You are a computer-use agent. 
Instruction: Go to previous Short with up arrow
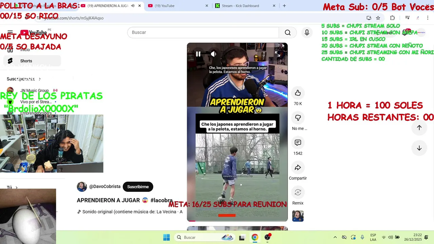coord(419,128)
